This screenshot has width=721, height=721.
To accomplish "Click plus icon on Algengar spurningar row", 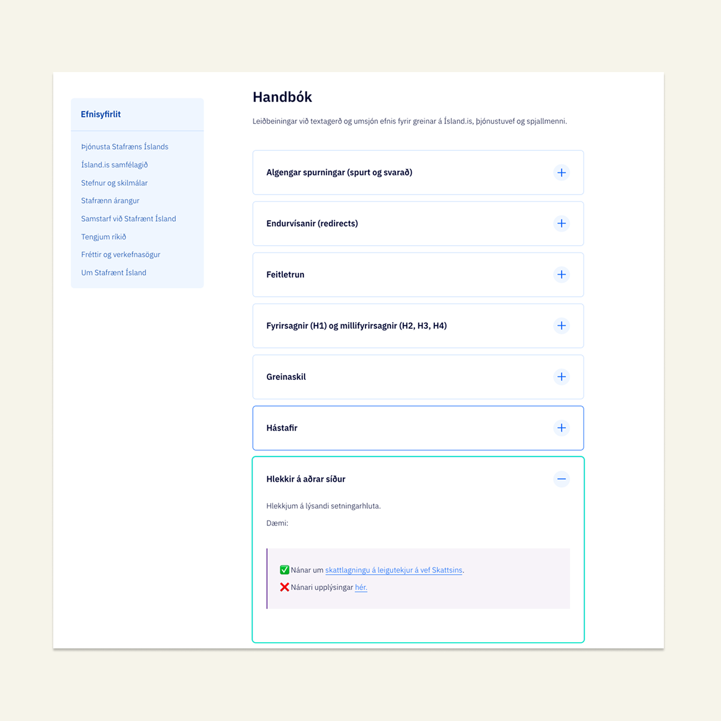I will (561, 172).
